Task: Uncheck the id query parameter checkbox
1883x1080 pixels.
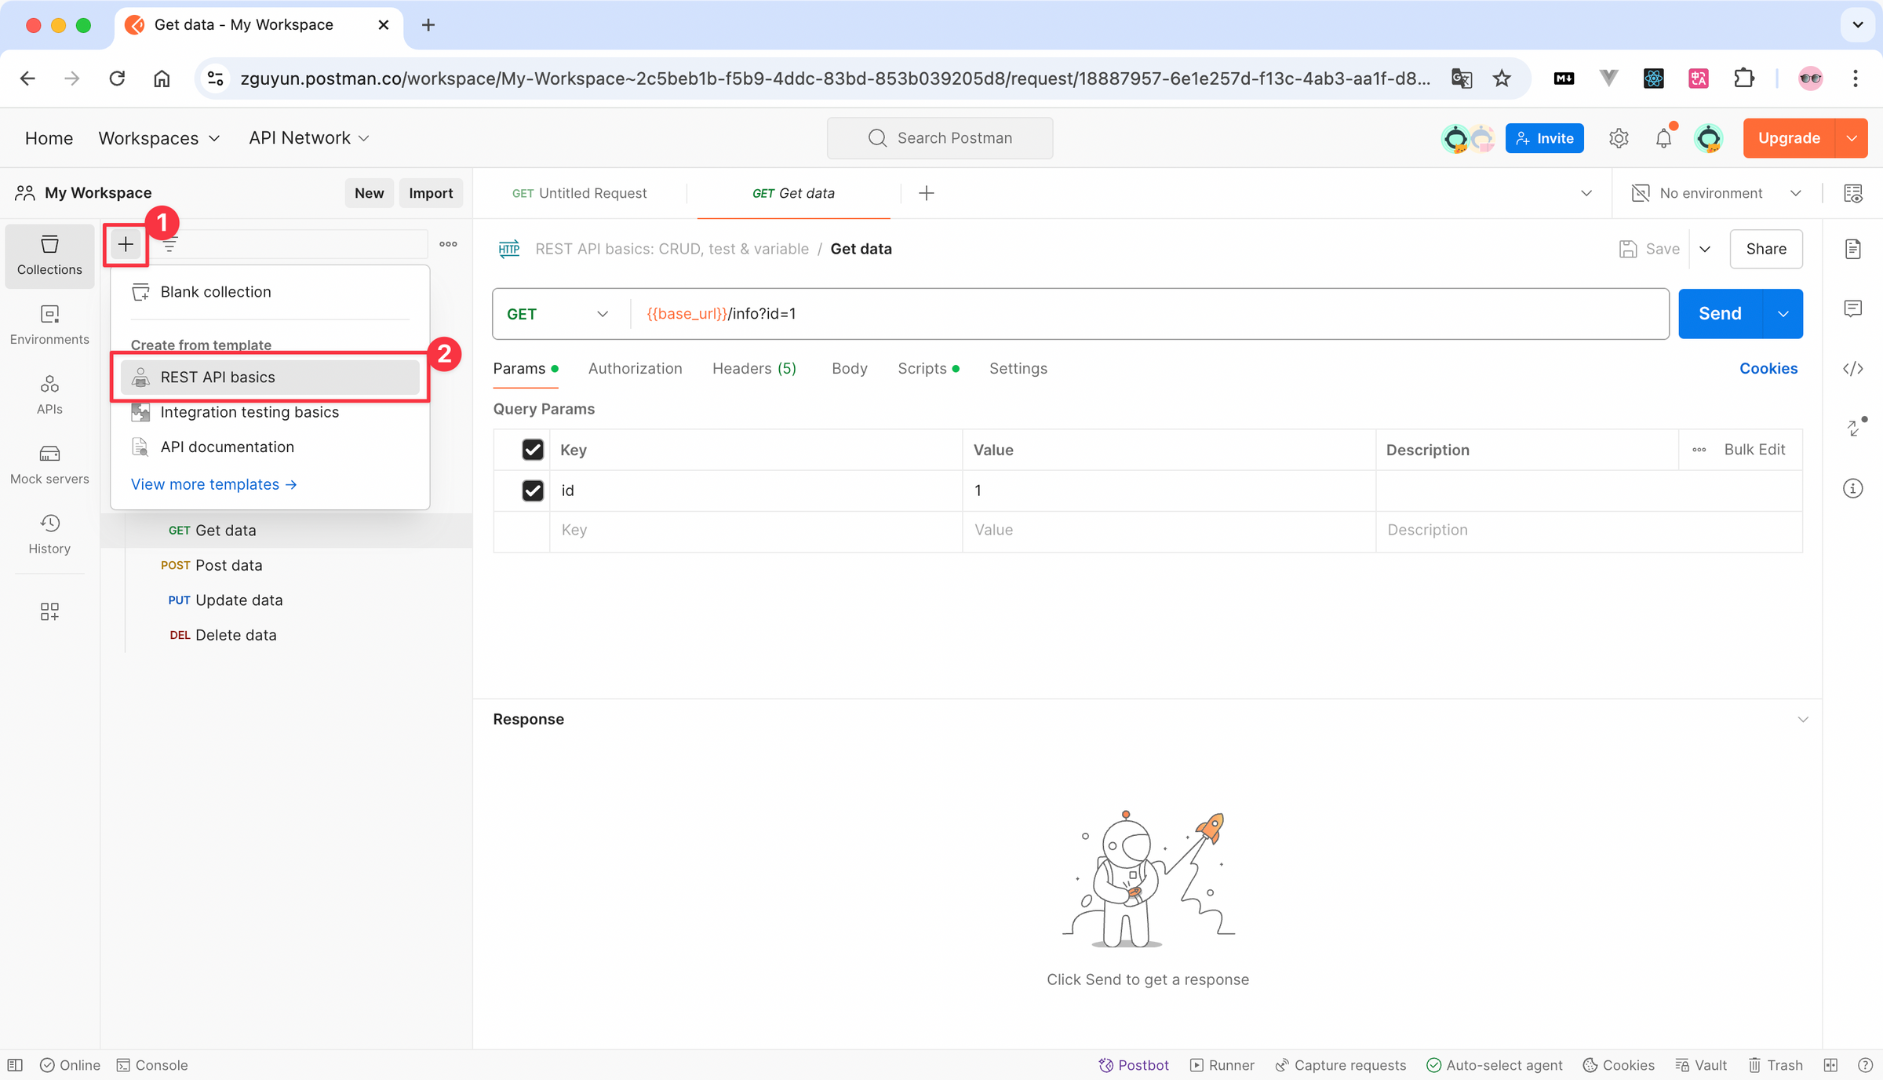Action: (x=533, y=491)
